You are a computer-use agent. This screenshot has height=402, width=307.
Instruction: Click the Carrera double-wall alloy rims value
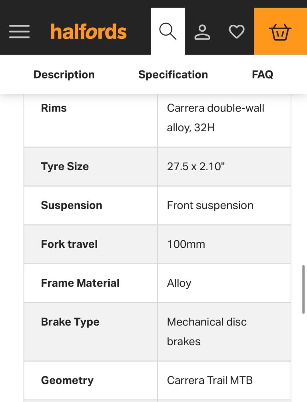click(215, 118)
